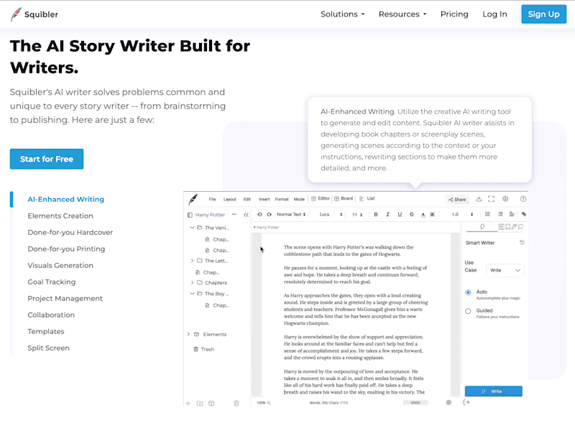Select the Auto radio button

(468, 292)
